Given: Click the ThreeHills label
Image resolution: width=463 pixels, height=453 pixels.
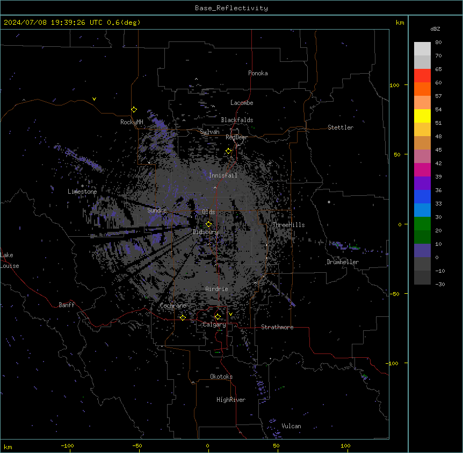Looking at the screenshot, I should tap(288, 225).
